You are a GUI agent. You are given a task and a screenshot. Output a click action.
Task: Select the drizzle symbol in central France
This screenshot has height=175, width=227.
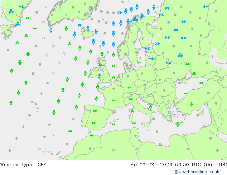pos(113,100)
